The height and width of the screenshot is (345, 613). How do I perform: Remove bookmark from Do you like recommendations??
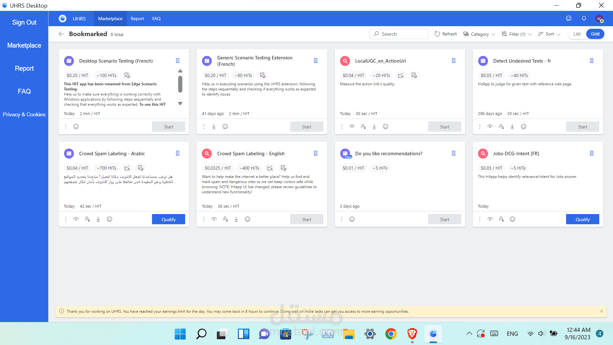[x=454, y=153]
